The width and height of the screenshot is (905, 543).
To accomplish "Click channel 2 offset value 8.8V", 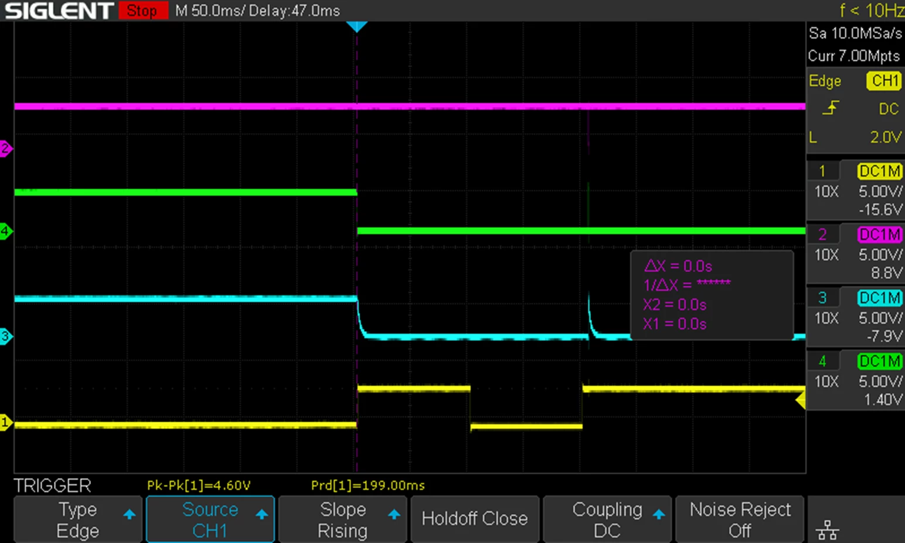I will coord(887,272).
